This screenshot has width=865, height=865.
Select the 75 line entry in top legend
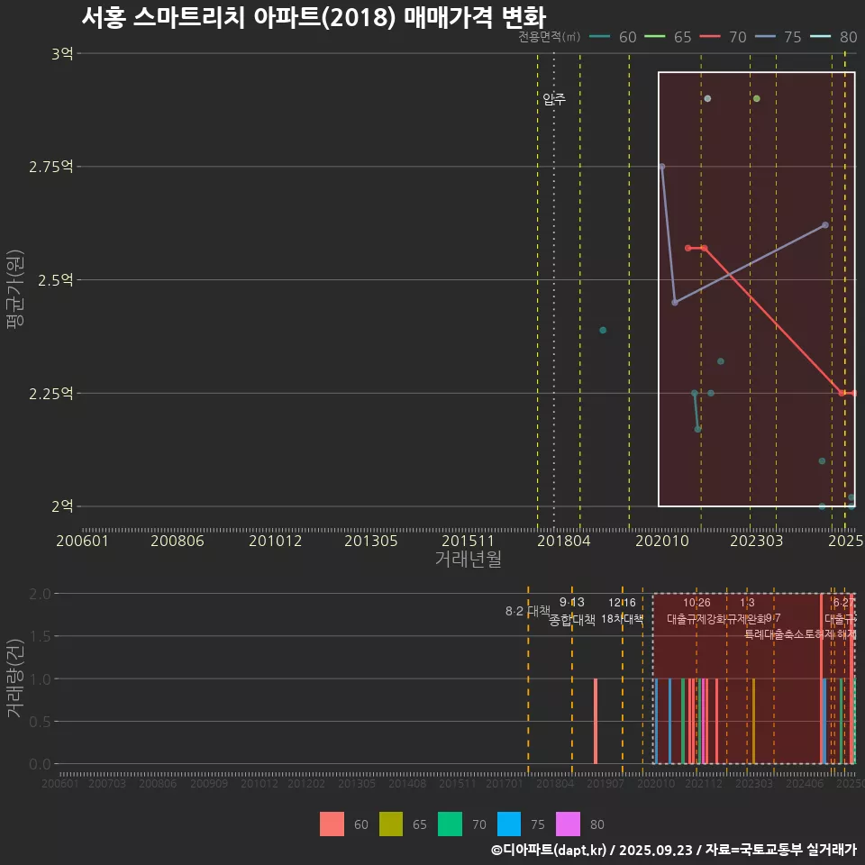pos(778,37)
